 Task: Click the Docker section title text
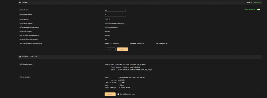(x=25, y=3)
